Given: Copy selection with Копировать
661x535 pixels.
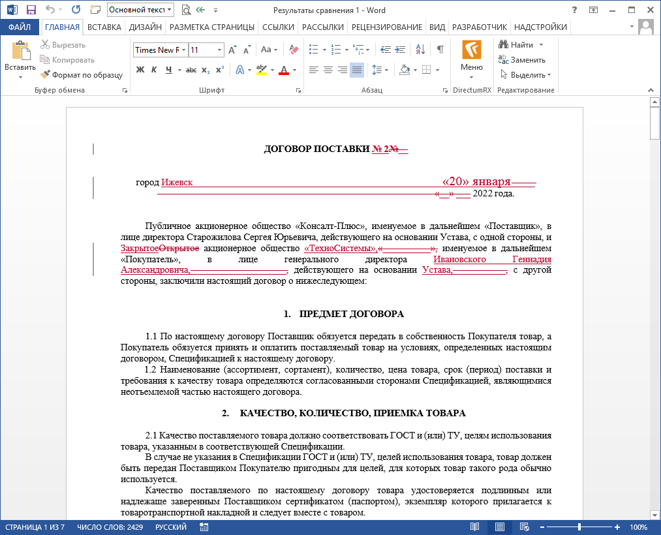Looking at the screenshot, I should (67, 60).
